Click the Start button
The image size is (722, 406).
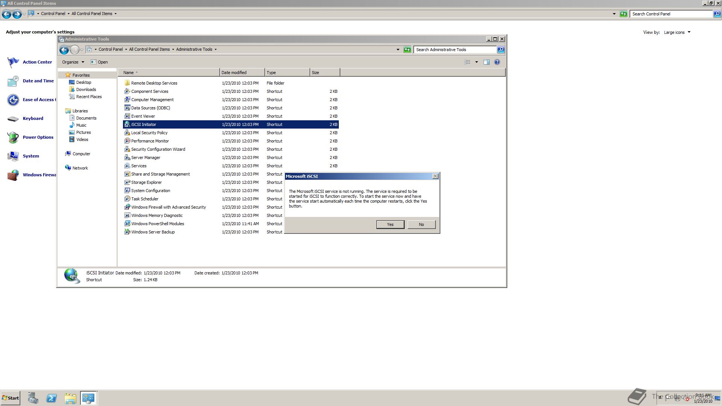(10, 398)
